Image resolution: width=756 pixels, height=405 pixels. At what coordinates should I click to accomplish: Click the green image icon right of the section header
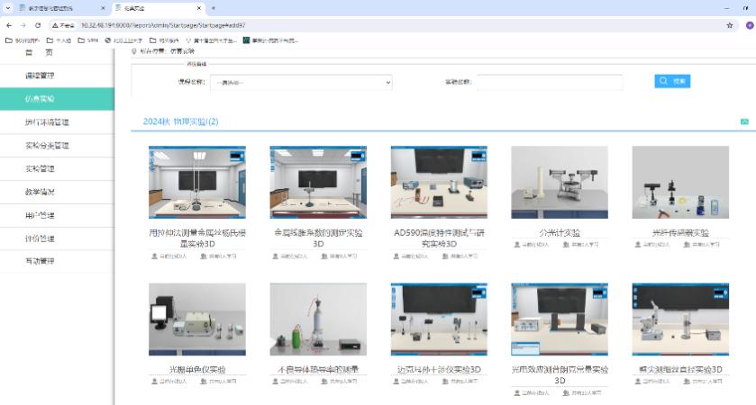[744, 121]
